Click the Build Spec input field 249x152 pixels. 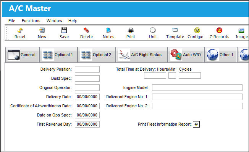click(87, 78)
